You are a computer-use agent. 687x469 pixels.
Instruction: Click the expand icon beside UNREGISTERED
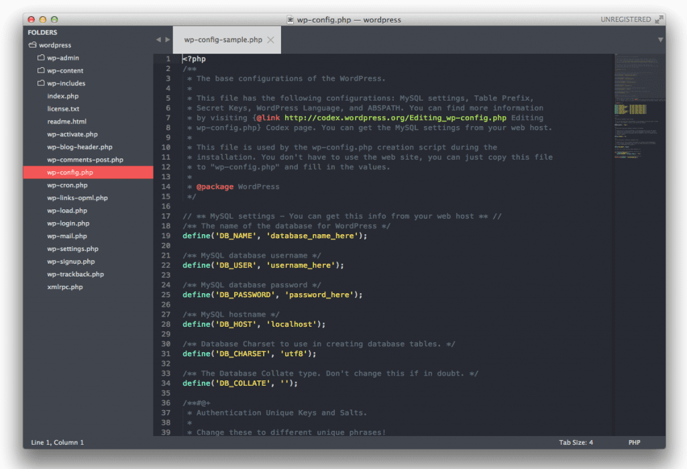pyautogui.click(x=660, y=19)
